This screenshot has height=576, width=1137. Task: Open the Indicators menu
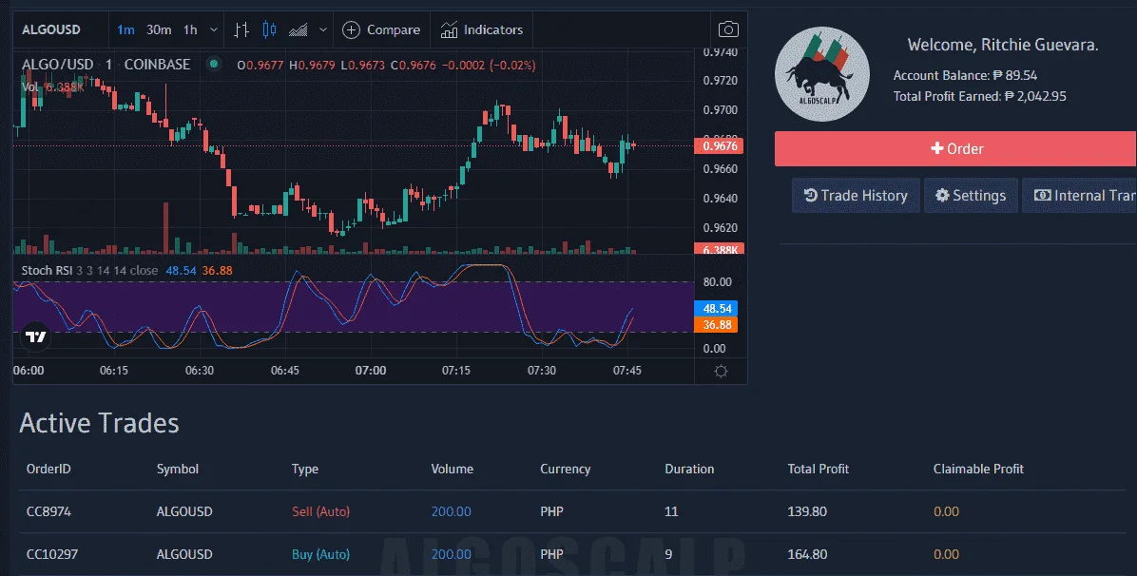point(481,29)
